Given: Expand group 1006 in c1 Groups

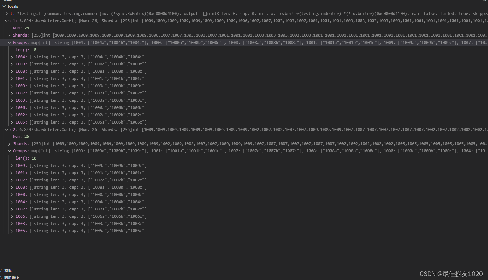Looking at the screenshot, I should (12, 108).
